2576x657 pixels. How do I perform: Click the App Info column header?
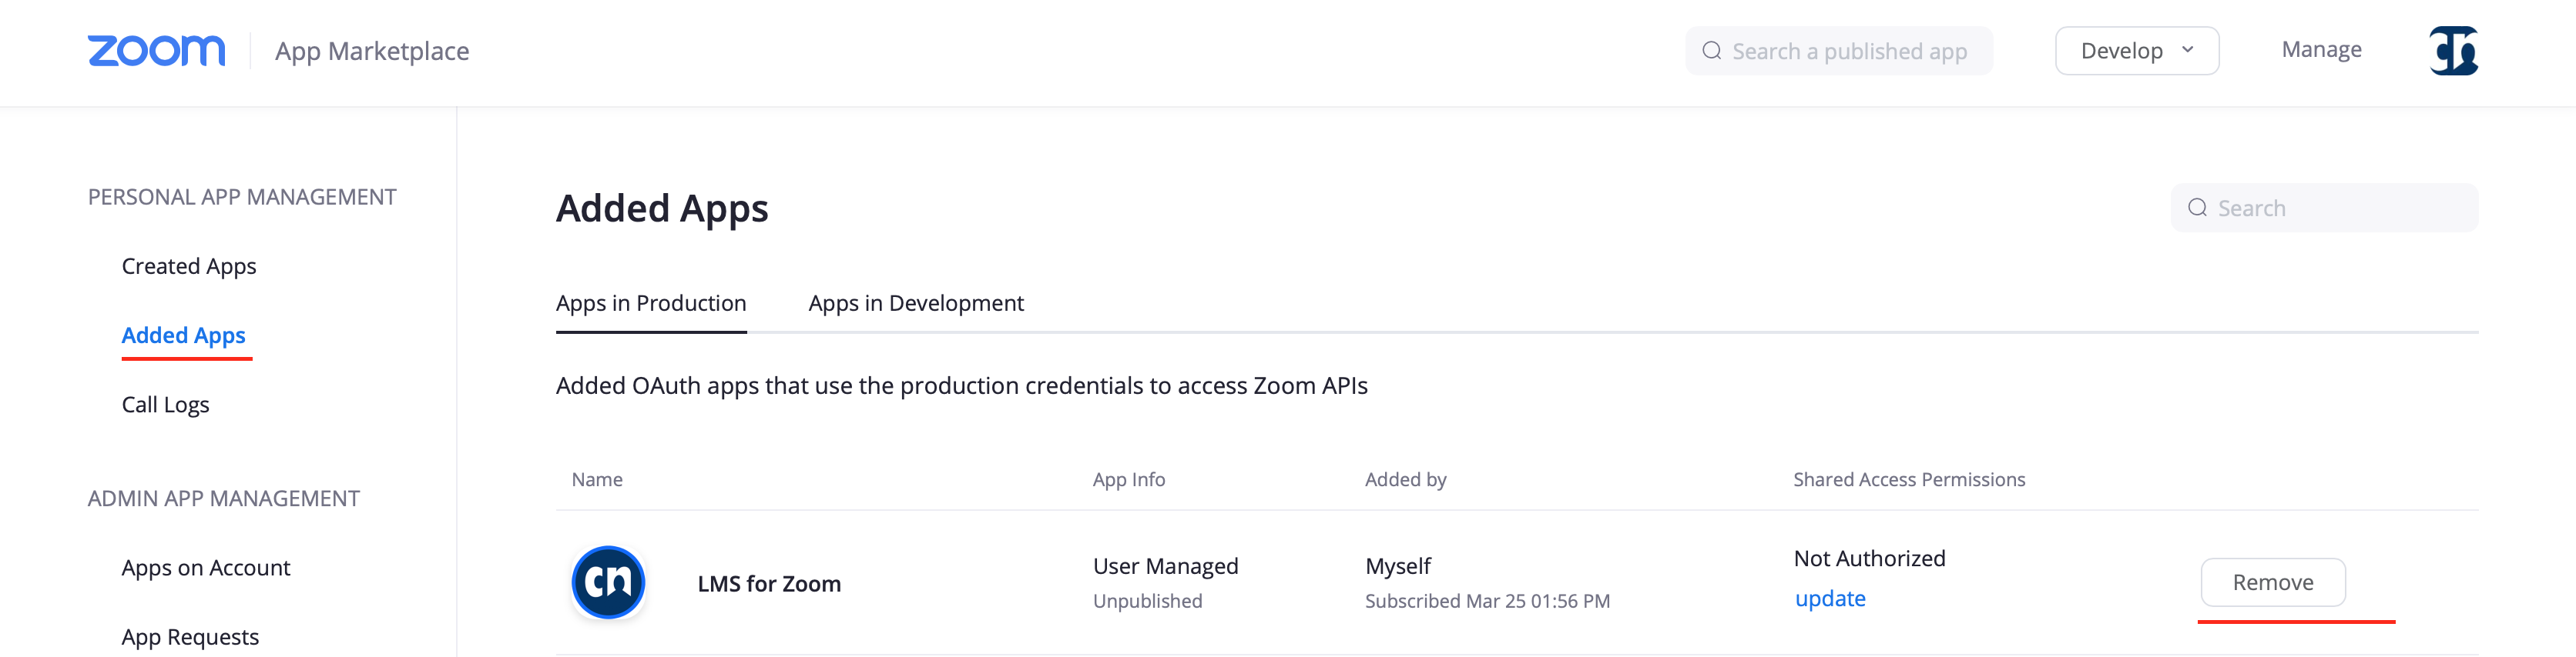tap(1129, 480)
